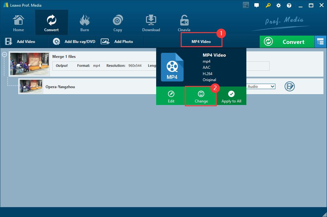
Task: Open the feedback speech bubble icon
Action: 257,5
